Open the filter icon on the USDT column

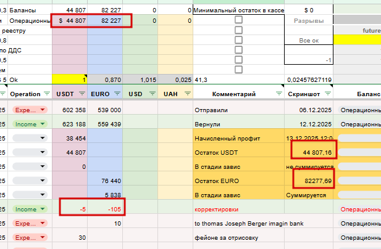82,94
